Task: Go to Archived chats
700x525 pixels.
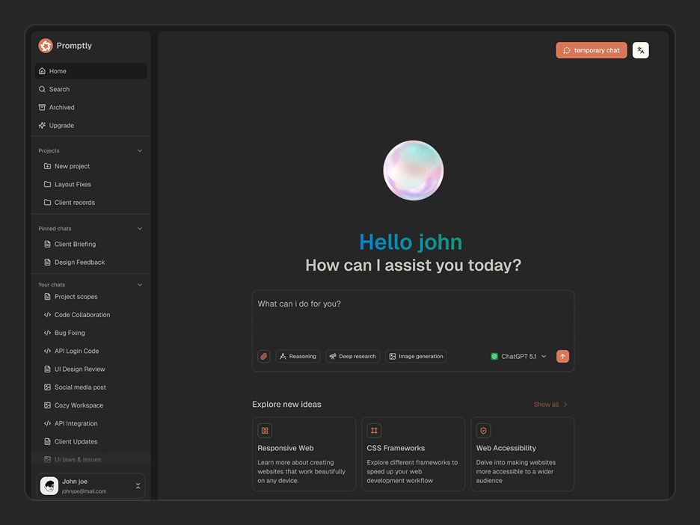Action: coord(90,107)
